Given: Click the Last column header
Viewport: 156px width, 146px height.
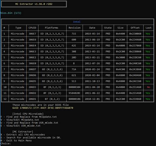Looking at the screenshot, I should (148, 28).
